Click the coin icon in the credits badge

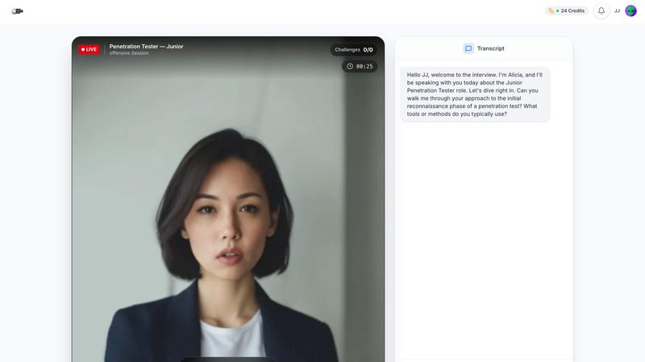551,11
